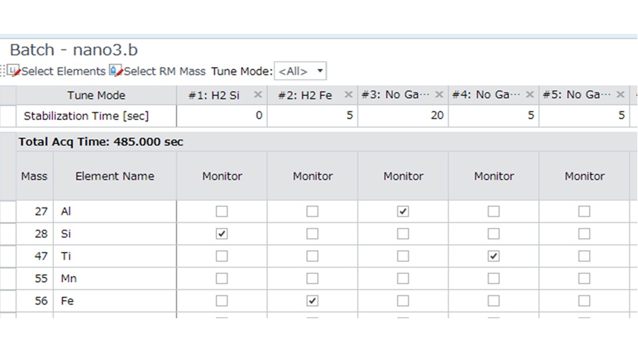Edit stabilization time for #3 showing 20

[x=402, y=116]
